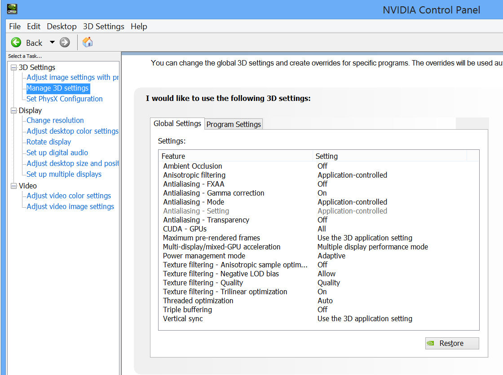Screen dimensions: 503x375
Task: Select the Antialiasing - Mode row
Action: (x=318, y=202)
